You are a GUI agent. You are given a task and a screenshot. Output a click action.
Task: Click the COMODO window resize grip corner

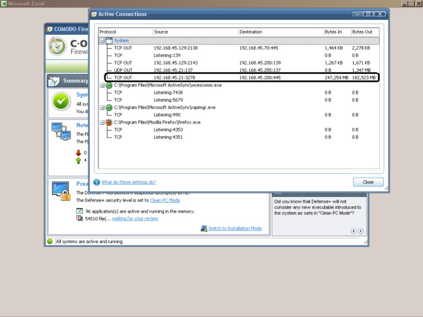pyautogui.click(x=365, y=242)
